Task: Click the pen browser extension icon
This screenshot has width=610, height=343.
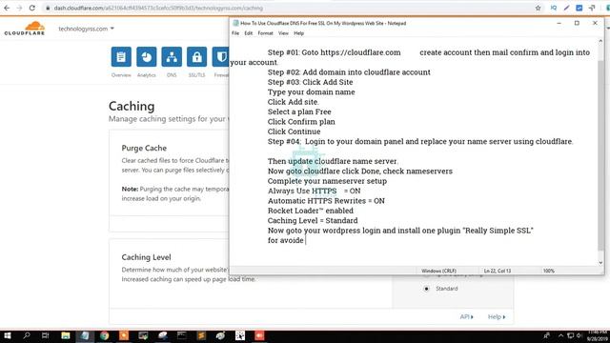Action: click(x=566, y=8)
